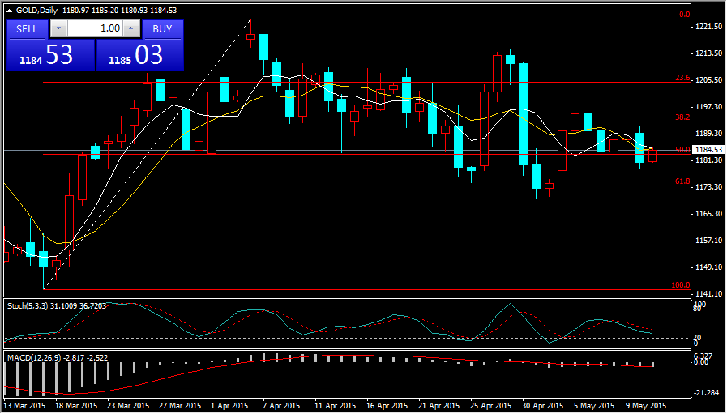Click the Fibonacci 23.6 level label
Image resolution: width=727 pixels, height=414 pixels.
coord(682,78)
